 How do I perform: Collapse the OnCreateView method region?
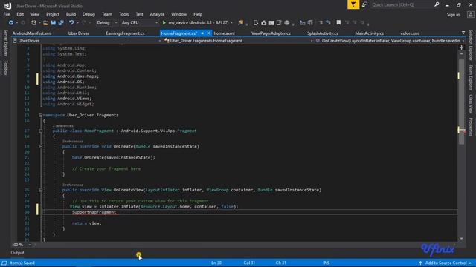(x=40, y=190)
